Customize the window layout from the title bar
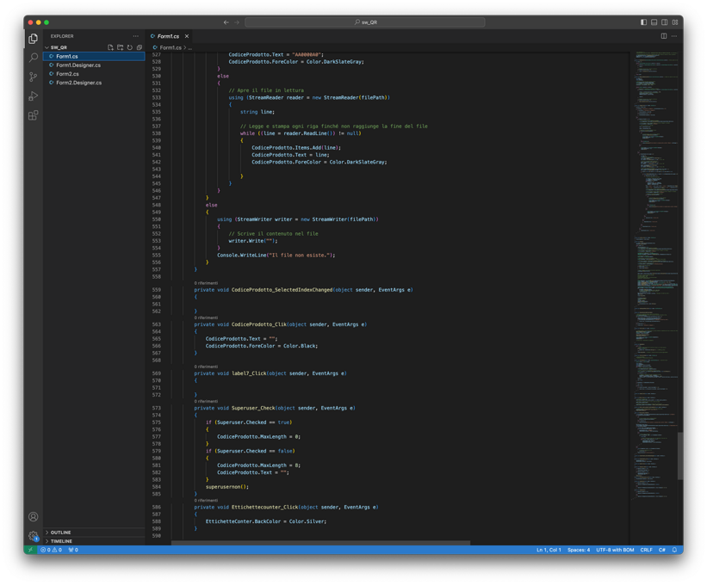 (675, 22)
